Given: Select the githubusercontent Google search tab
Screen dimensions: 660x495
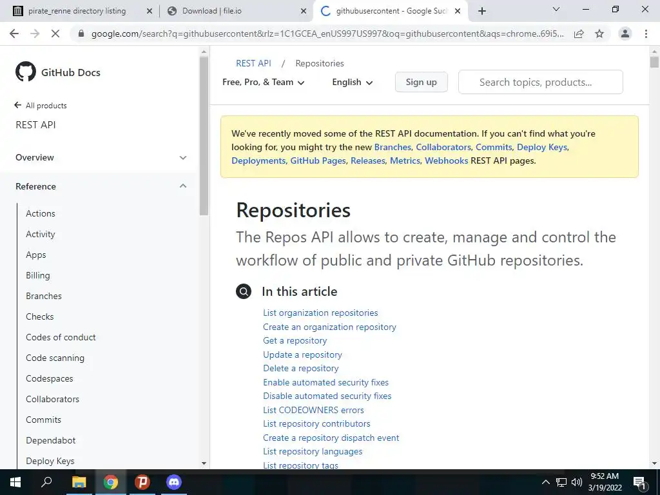Looking at the screenshot, I should (391, 11).
